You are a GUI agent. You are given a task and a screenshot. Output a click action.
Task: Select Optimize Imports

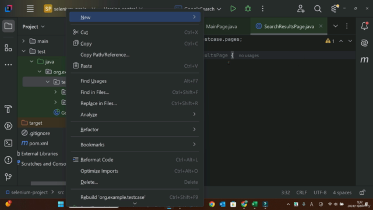point(135,171)
